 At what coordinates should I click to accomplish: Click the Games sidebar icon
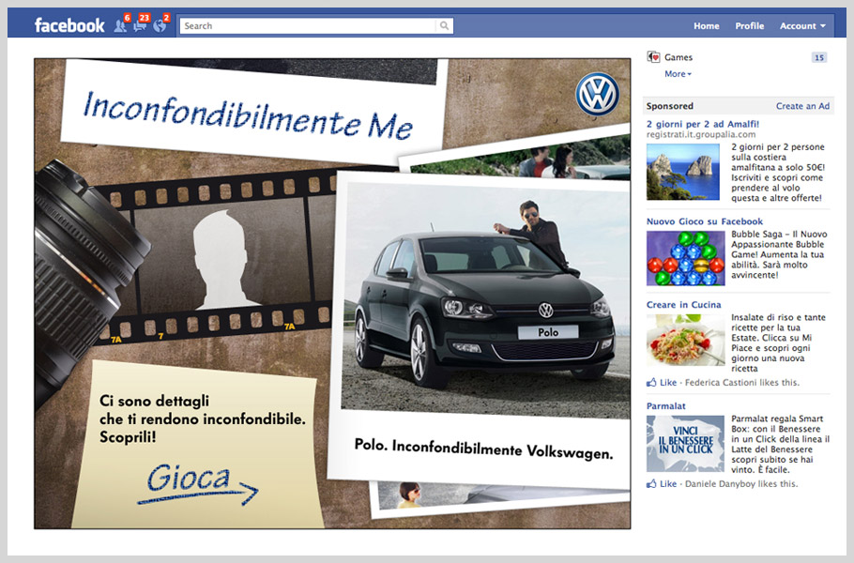(653, 57)
